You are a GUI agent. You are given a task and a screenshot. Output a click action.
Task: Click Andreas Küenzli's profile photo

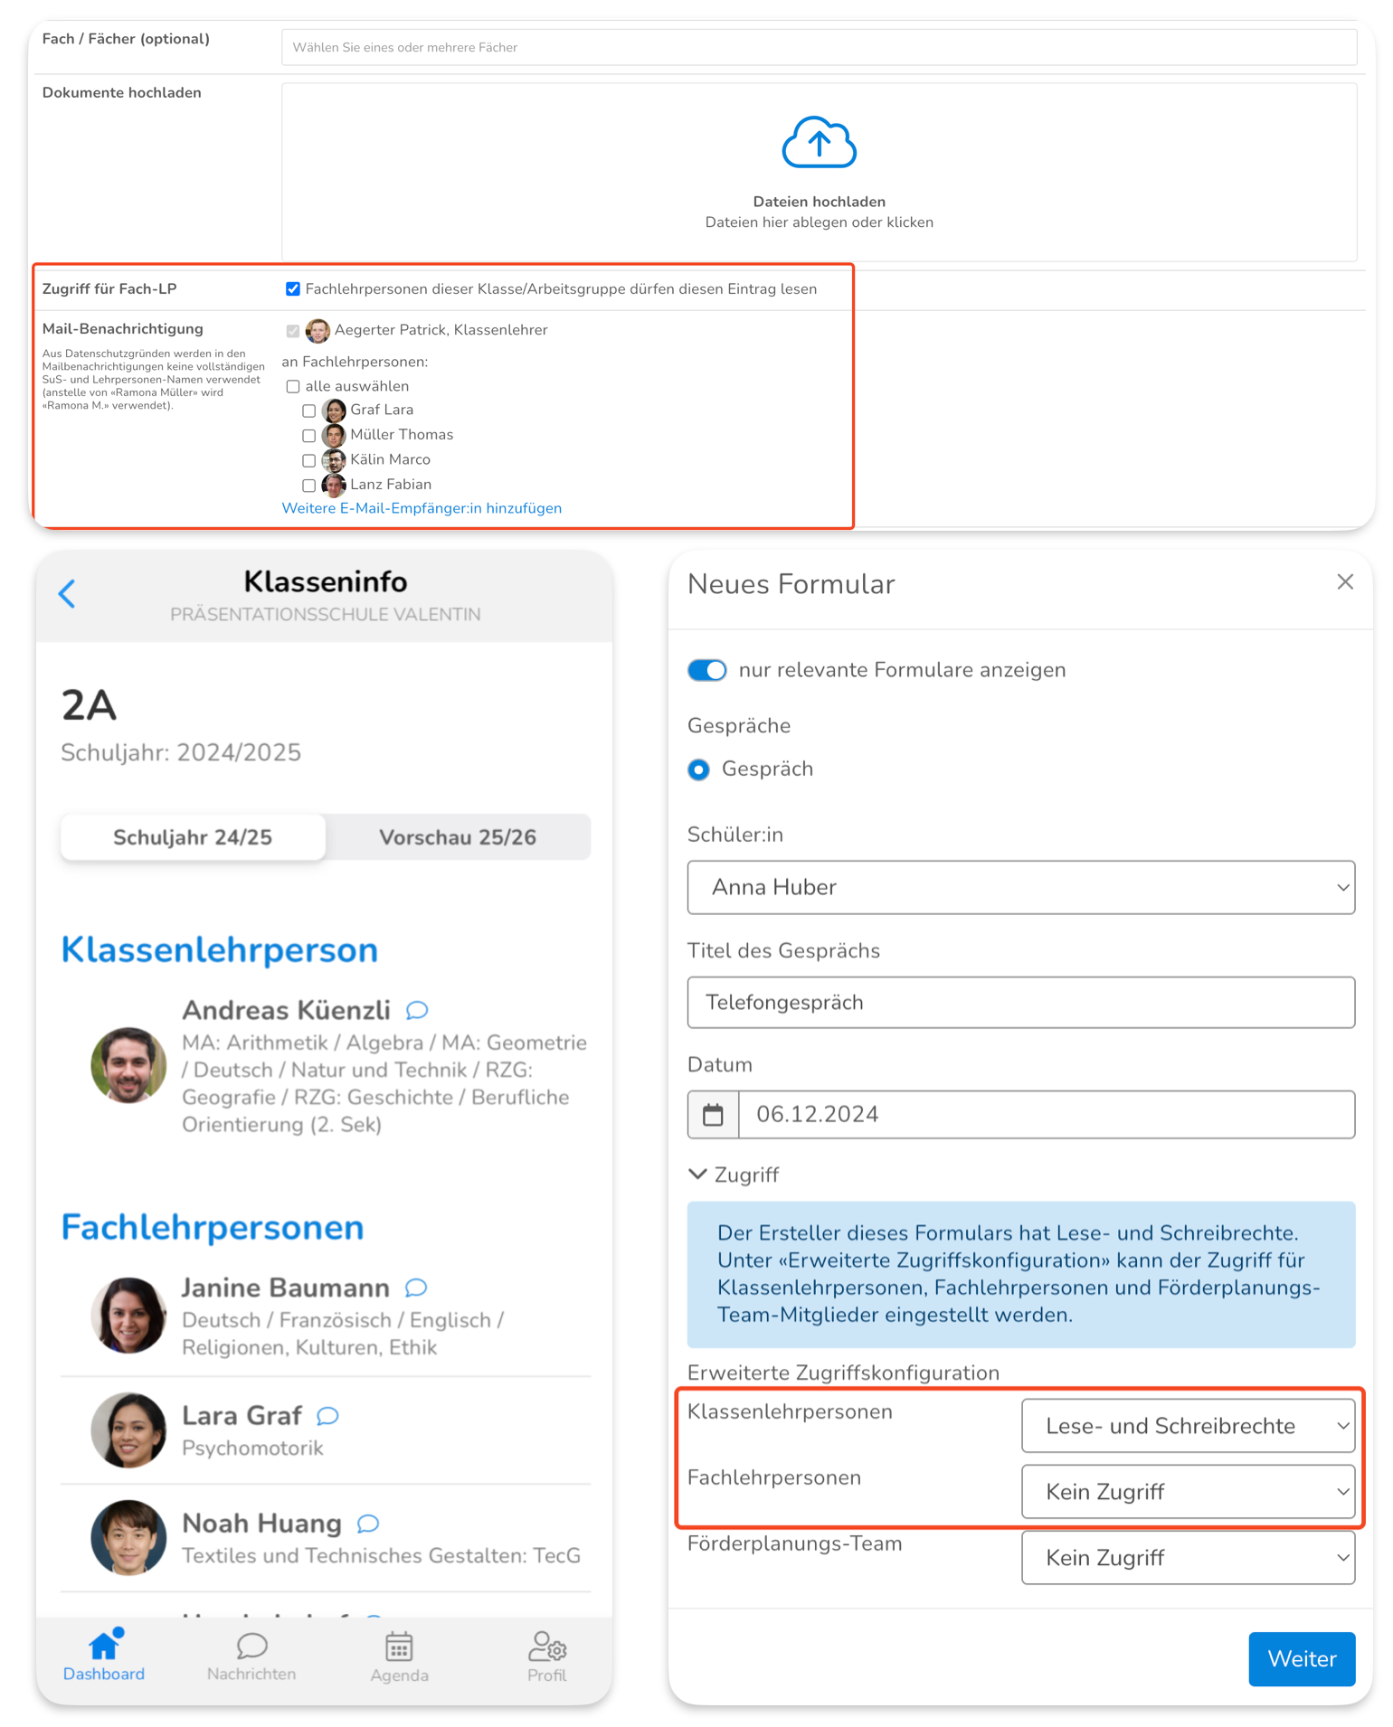(128, 1065)
